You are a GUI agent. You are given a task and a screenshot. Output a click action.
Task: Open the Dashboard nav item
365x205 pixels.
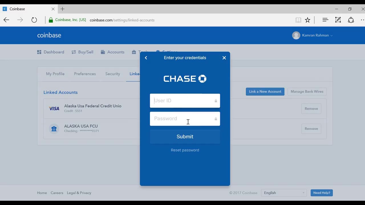[x=50, y=52]
